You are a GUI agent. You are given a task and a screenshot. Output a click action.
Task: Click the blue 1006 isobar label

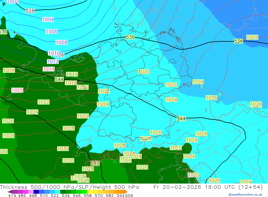click(52, 31)
